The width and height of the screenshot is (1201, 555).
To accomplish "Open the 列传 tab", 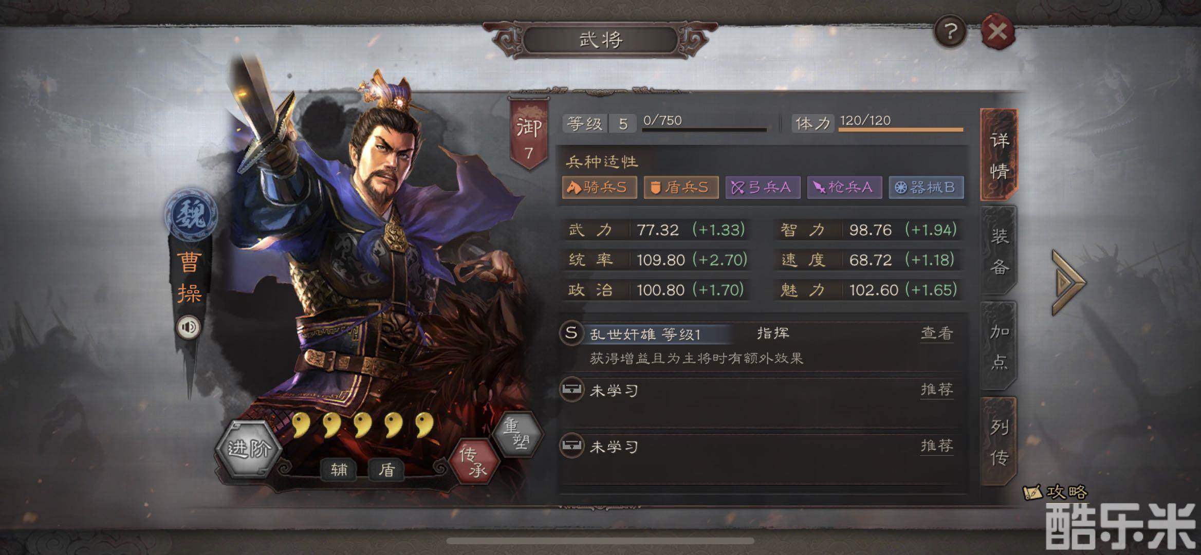I will pos(999,442).
